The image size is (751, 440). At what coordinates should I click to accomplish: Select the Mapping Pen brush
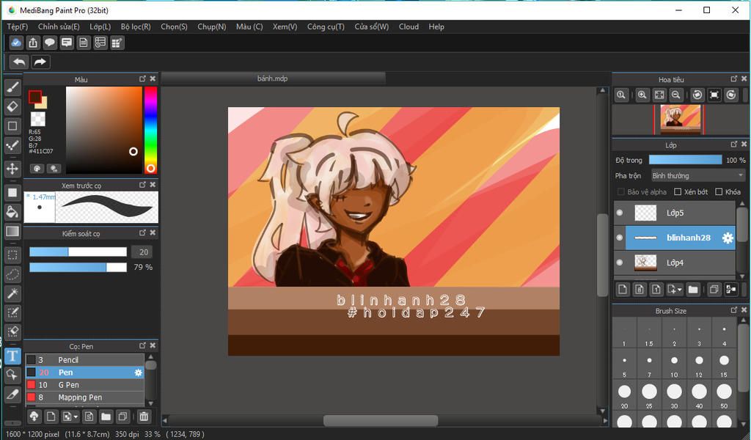(85, 397)
